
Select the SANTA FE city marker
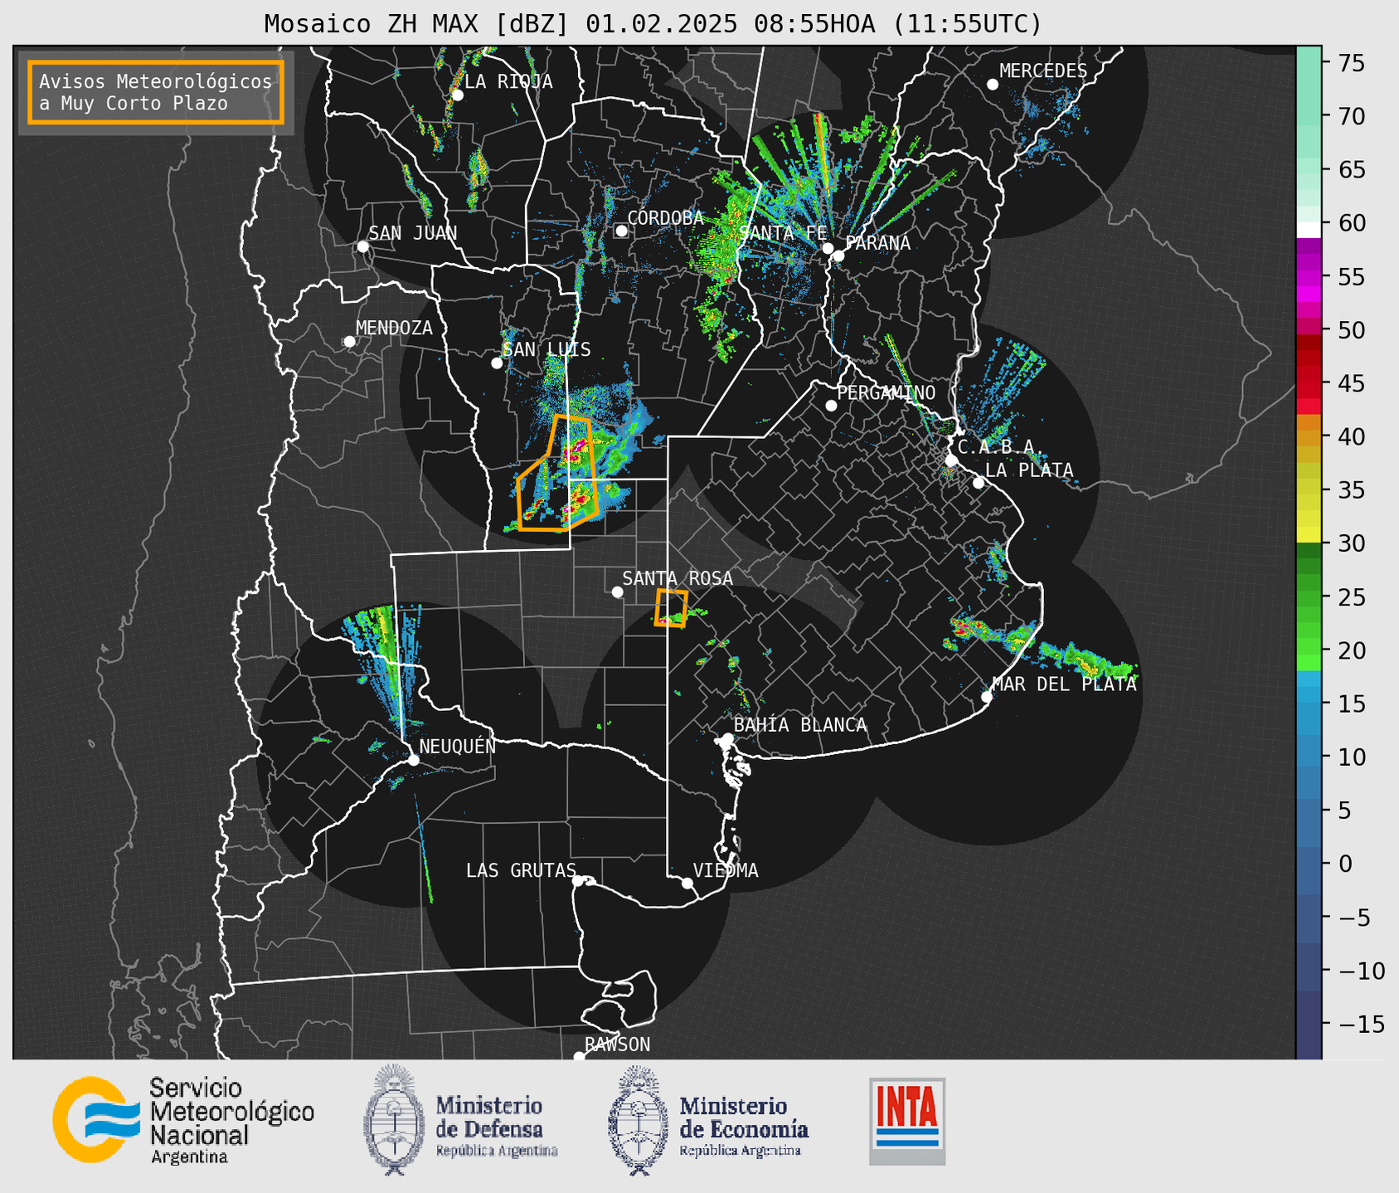[x=828, y=248]
